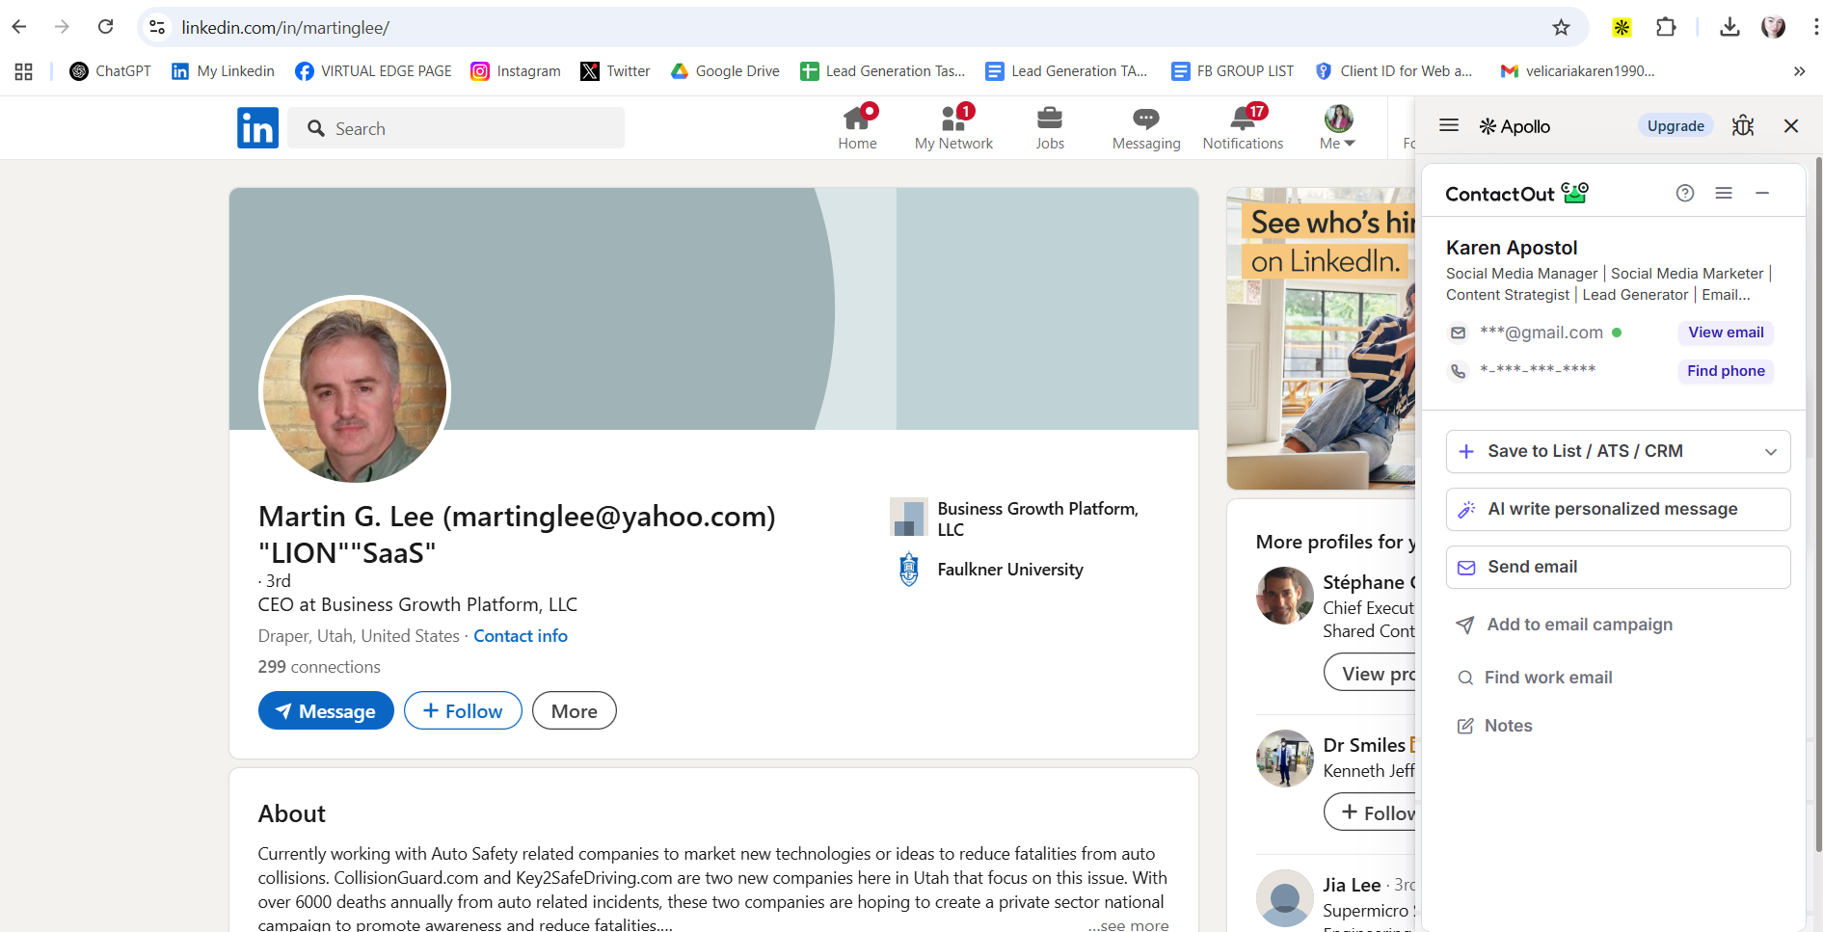Viewport: 1823px width, 932px height.
Task: Go back using the browser back arrow
Action: click(x=19, y=27)
